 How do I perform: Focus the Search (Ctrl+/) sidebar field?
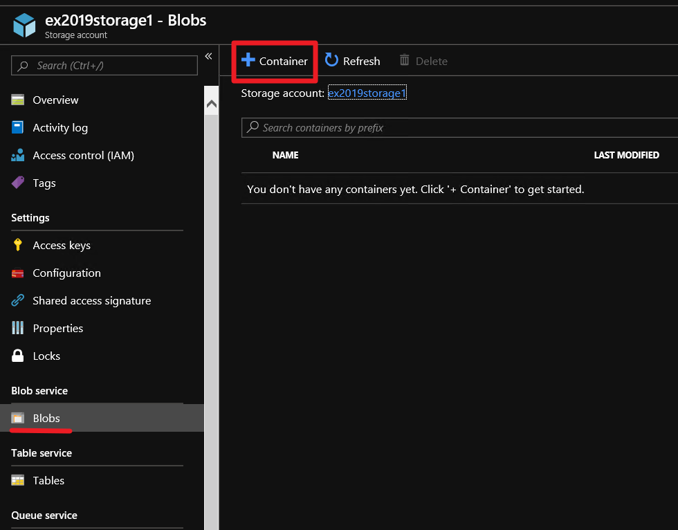[104, 65]
